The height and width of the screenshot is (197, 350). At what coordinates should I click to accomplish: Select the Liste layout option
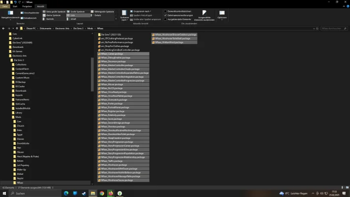(78, 15)
